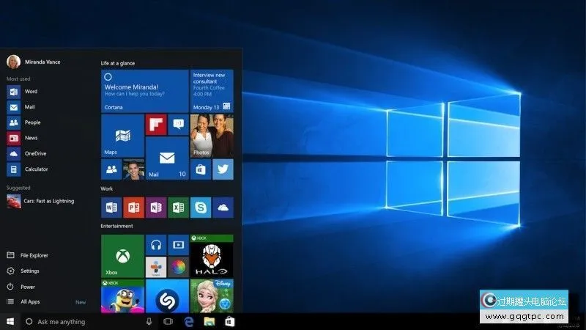Open the Groove Music headphones tile
This screenshot has width=586, height=330.
[x=155, y=244]
